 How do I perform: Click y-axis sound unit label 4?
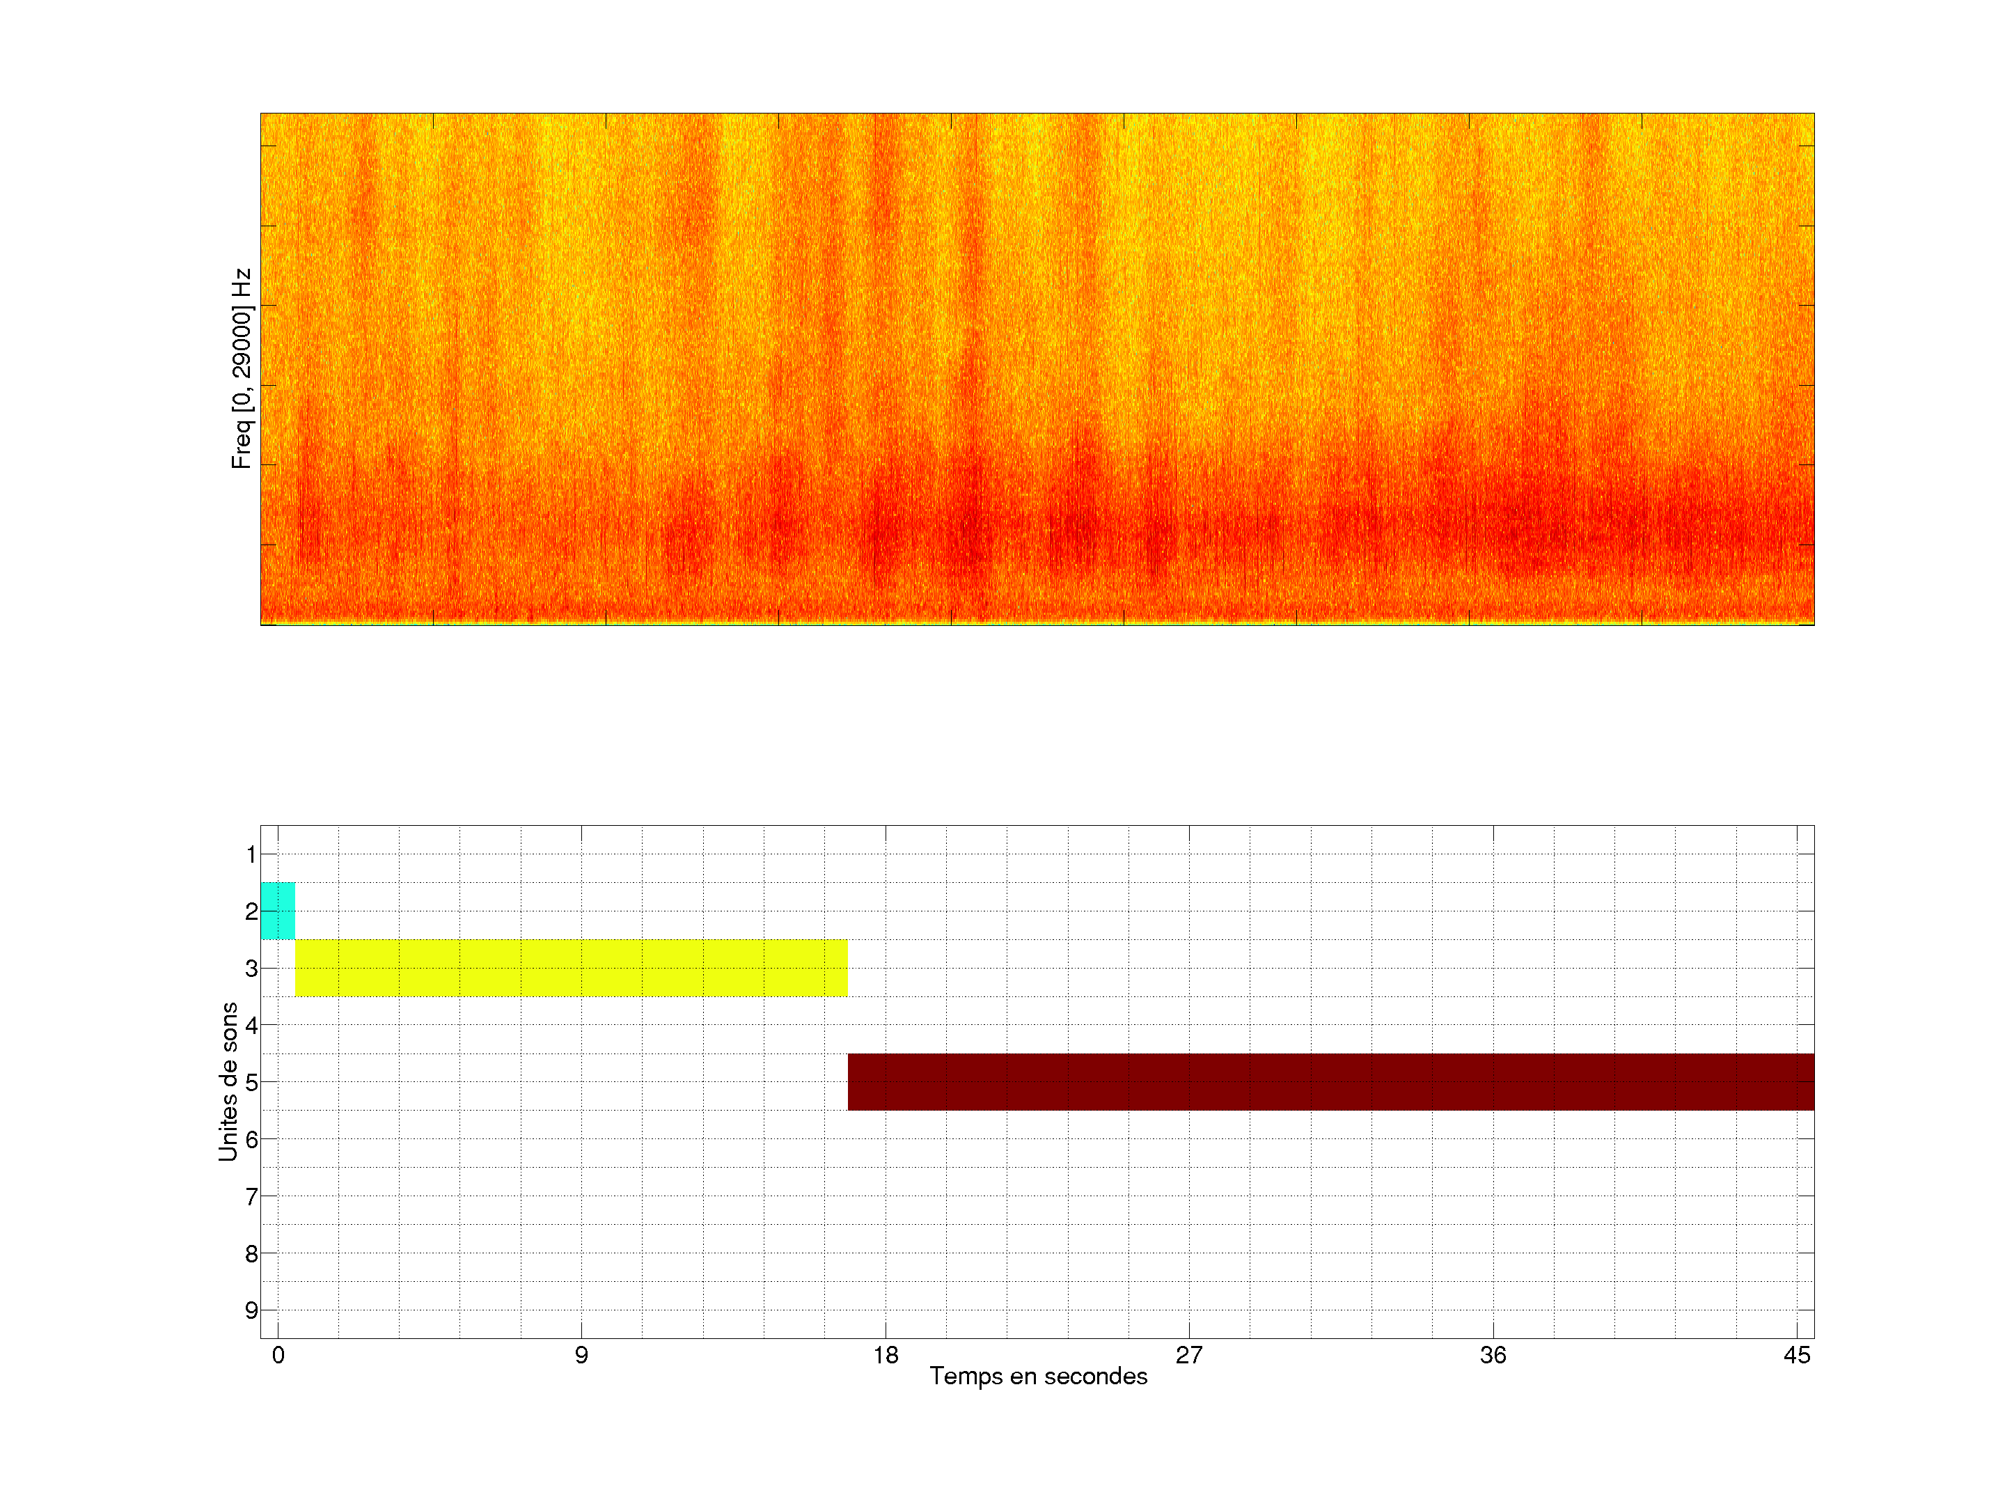(251, 1026)
